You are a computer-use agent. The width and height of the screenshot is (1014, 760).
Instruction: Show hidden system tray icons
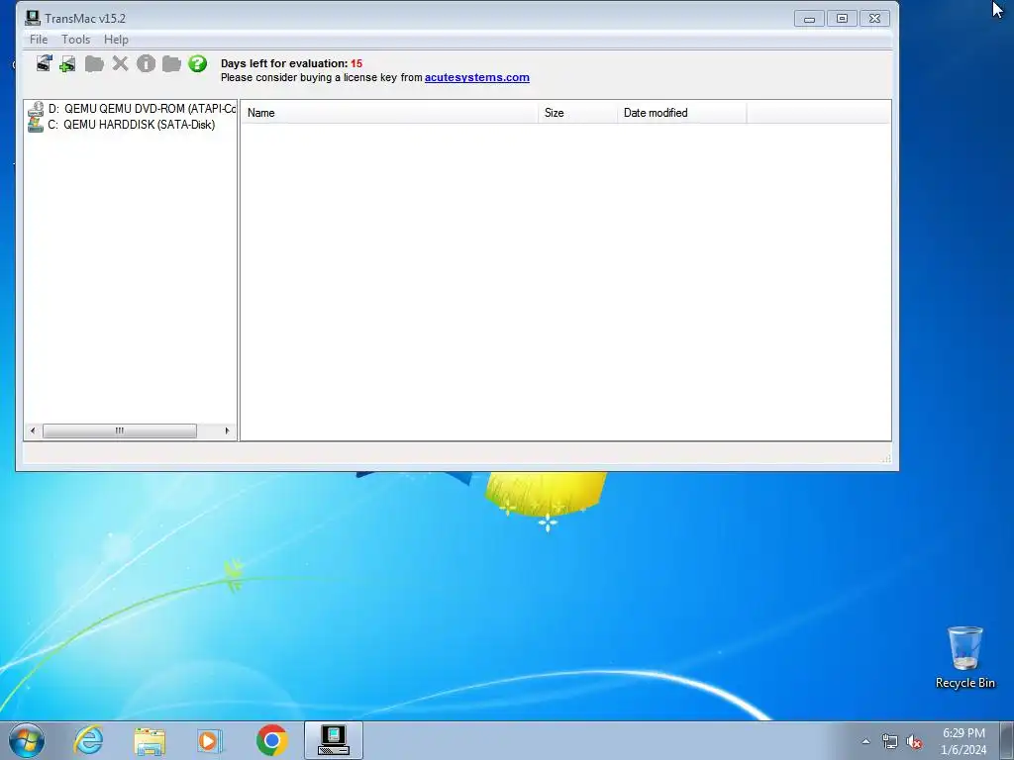[x=865, y=741]
